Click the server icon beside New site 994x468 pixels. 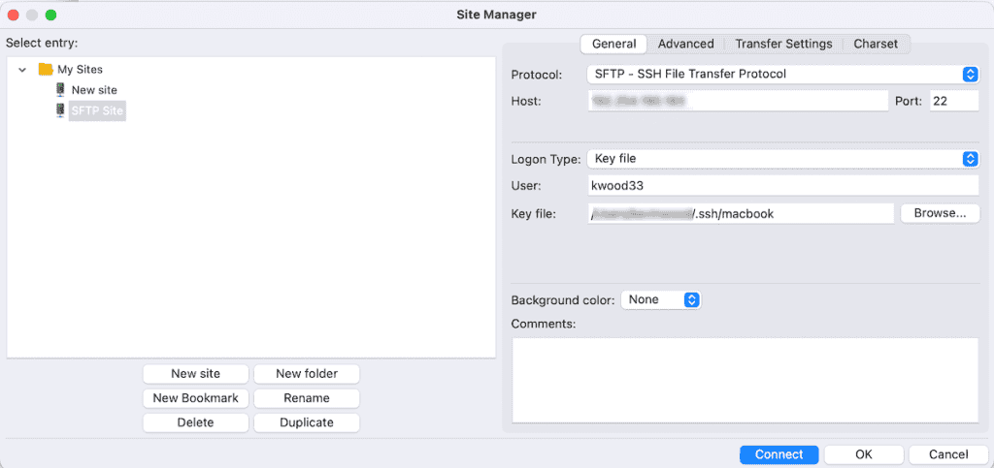click(x=61, y=90)
